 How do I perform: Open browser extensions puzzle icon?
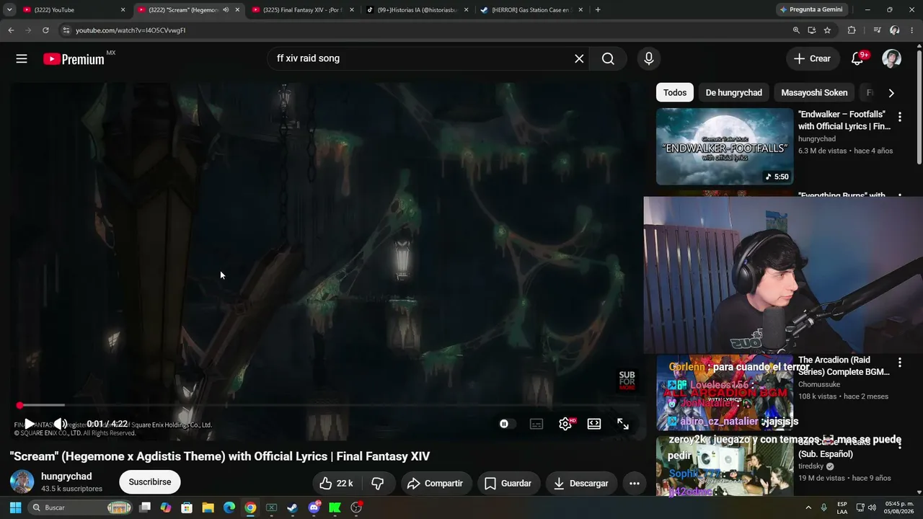(x=852, y=30)
